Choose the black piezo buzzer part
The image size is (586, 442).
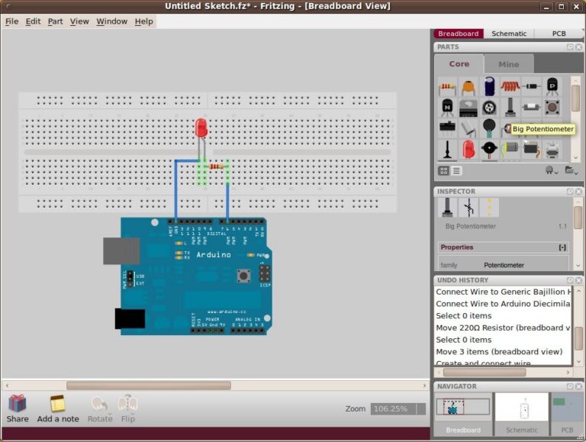[489, 149]
